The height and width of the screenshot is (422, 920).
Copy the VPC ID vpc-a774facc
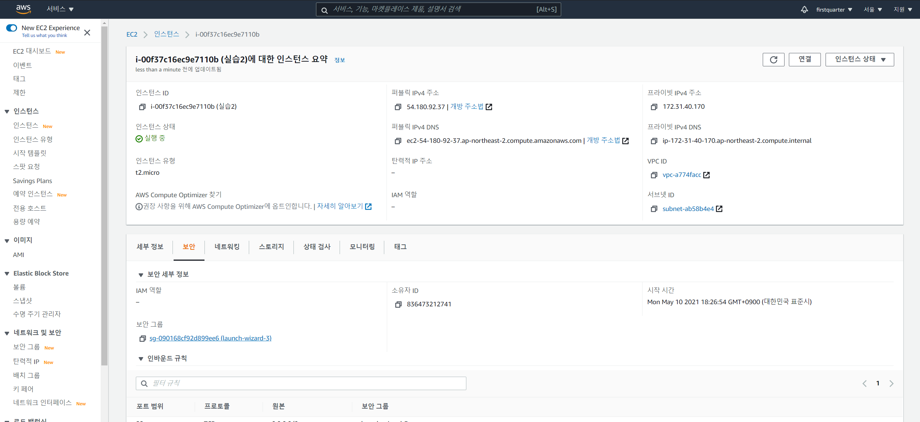(654, 175)
